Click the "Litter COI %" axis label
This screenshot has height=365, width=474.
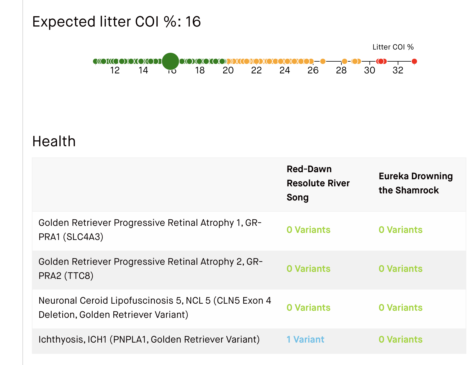[393, 47]
